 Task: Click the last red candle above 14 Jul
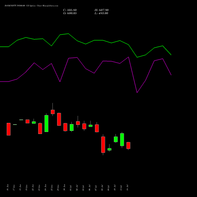point(128,145)
